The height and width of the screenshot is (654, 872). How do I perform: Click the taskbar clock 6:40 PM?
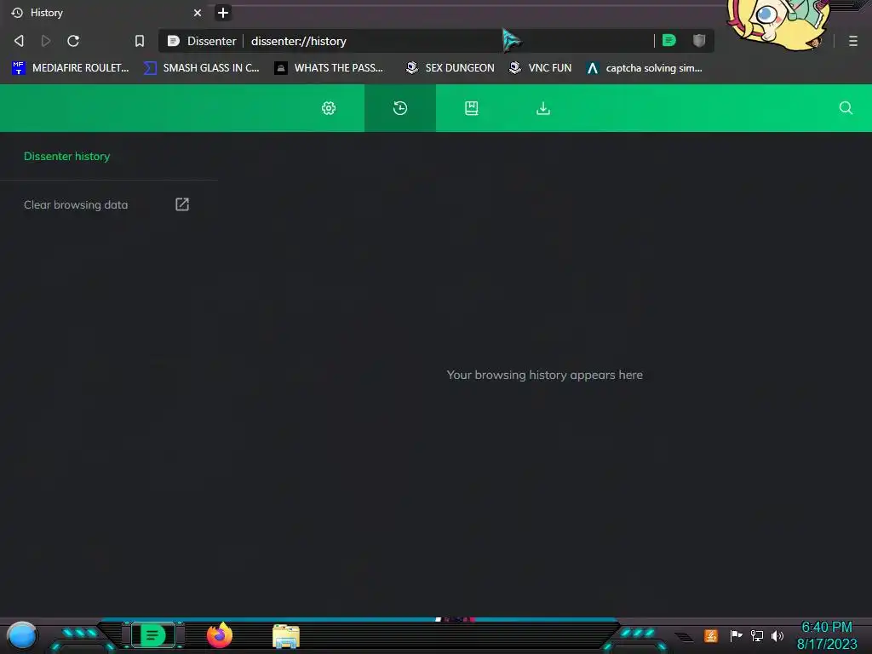tap(826, 628)
